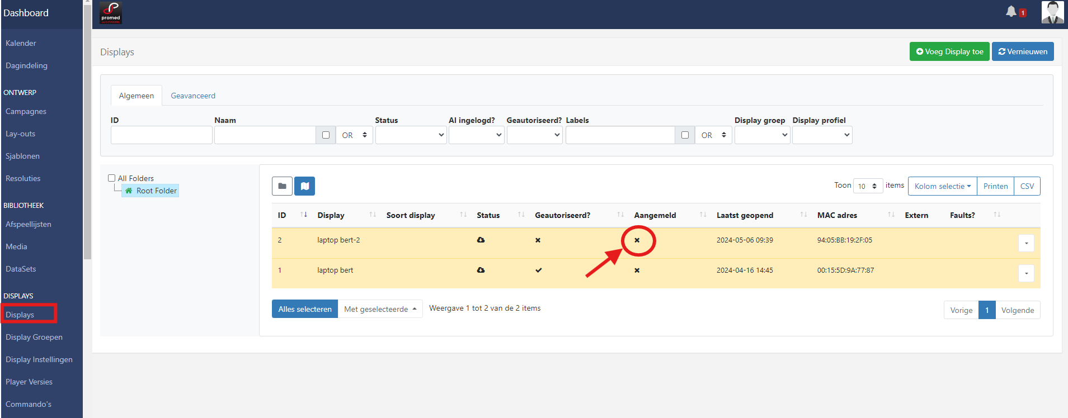Click the ID filter input field
1068x418 pixels.
(x=161, y=135)
